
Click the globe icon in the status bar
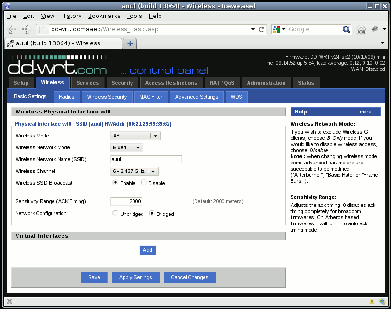382,301
